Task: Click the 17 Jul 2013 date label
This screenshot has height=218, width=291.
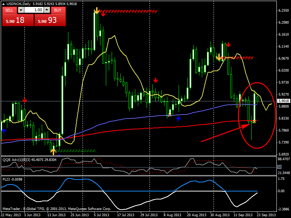Action: [125, 215]
